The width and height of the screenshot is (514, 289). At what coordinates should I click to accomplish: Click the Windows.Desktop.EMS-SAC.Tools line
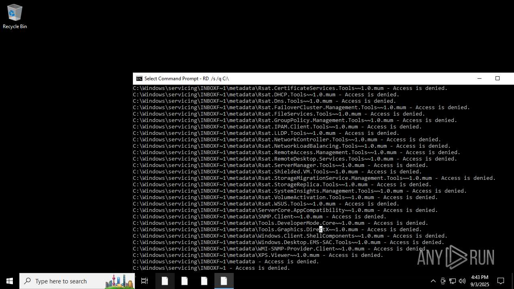289,242
